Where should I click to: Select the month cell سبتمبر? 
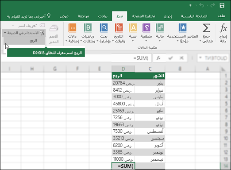pyautogui.click(x=150, y=139)
